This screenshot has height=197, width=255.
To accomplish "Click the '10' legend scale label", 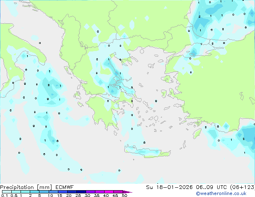I will (50, 195).
